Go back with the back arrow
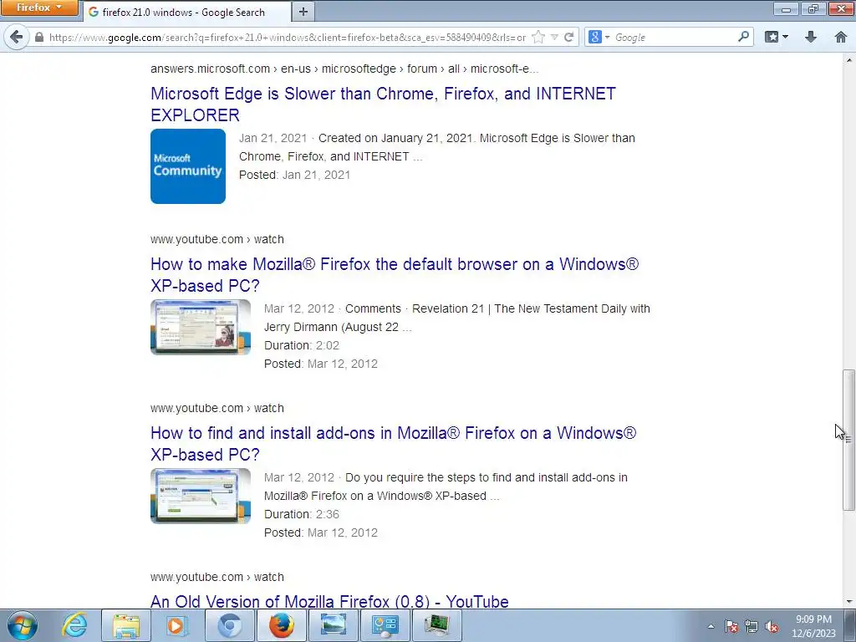The width and height of the screenshot is (856, 642). 17,37
